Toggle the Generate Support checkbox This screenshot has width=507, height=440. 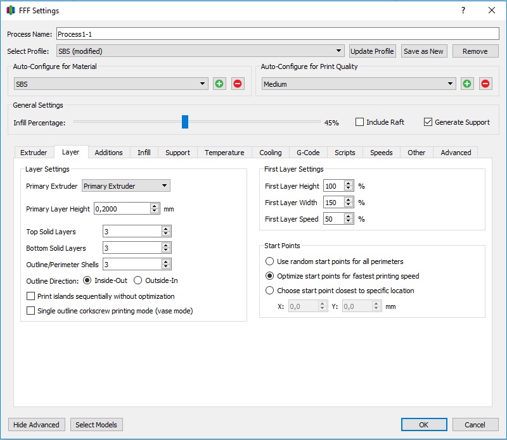(x=428, y=122)
